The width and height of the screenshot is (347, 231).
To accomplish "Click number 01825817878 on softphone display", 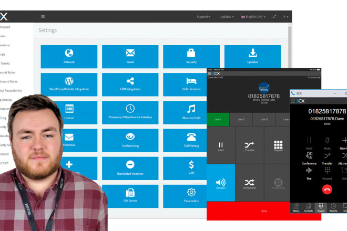I will point(327,111).
